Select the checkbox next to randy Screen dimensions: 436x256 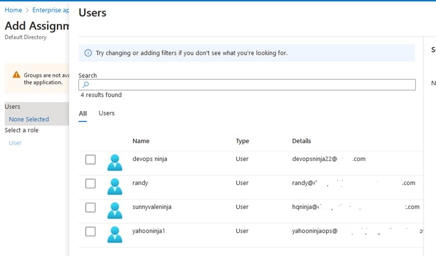(x=90, y=184)
